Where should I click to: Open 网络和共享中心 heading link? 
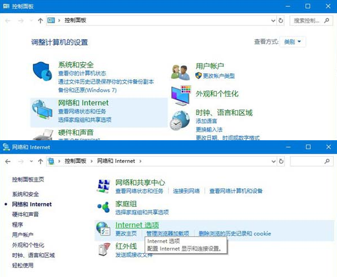pyautogui.click(x=140, y=183)
